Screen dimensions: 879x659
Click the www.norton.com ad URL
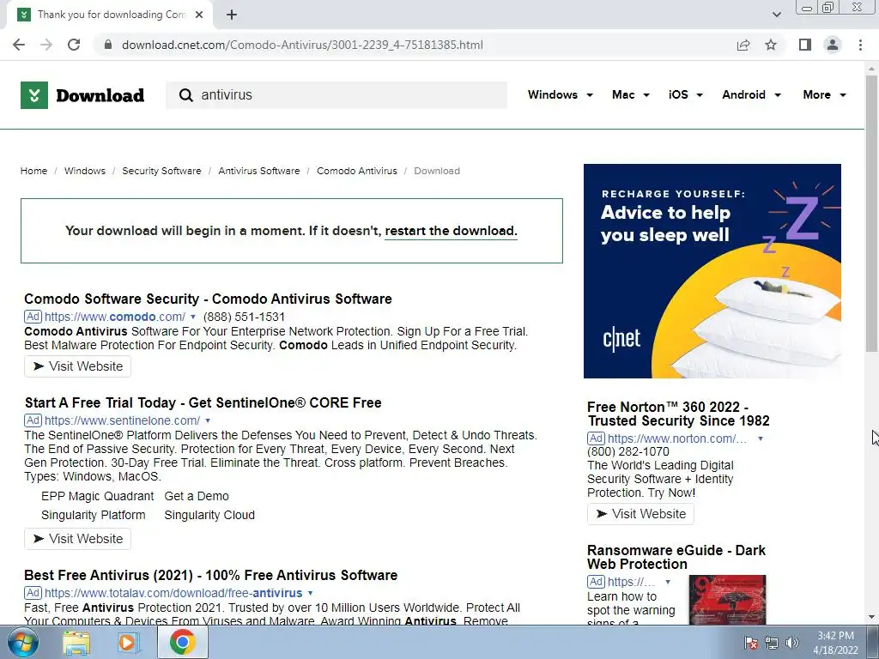pos(677,438)
